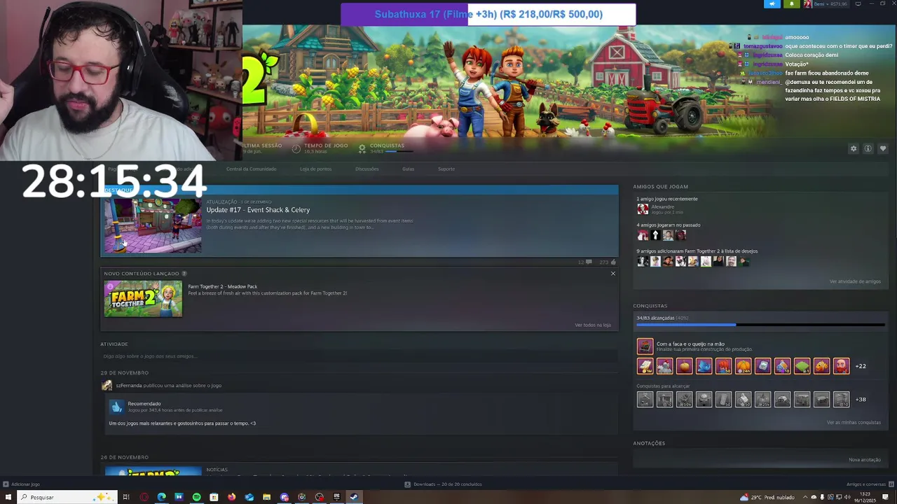Image resolution: width=897 pixels, height=504 pixels.
Task: Open Update #17 Event Shack & Celery
Action: click(258, 210)
